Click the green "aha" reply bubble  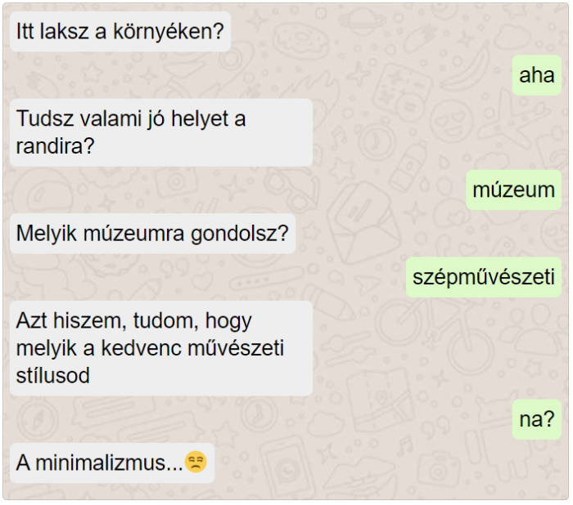pos(537,75)
